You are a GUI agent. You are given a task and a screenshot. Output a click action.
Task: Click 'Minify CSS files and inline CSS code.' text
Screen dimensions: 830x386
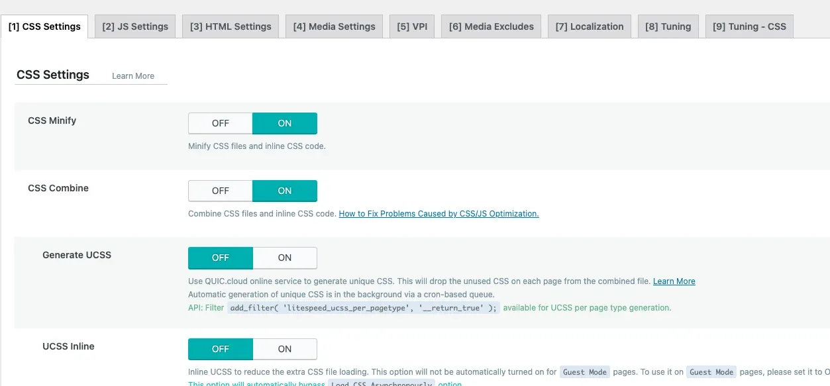[257, 146]
